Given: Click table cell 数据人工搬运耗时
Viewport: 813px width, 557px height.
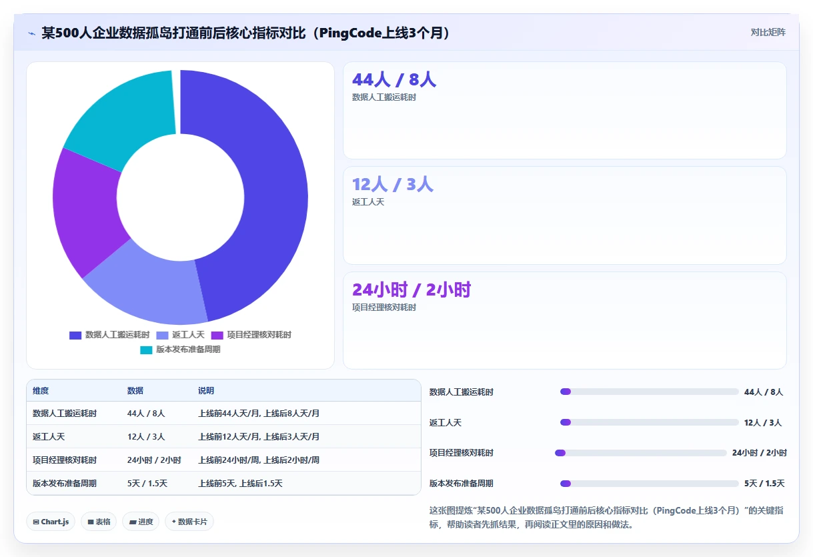Looking at the screenshot, I should pyautogui.click(x=65, y=414).
